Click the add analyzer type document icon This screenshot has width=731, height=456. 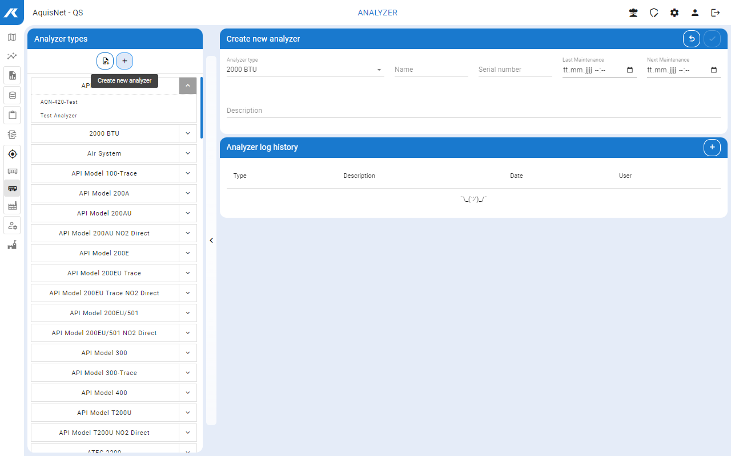coord(105,61)
